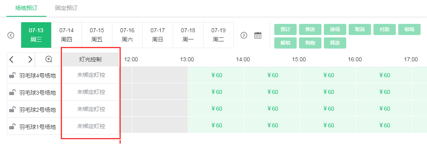Advance to next week with right circle arrow
The width and height of the screenshot is (427, 148).
tap(244, 35)
